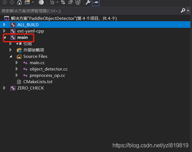Open search options dropdown arrow
The height and width of the screenshot is (152, 192).
188,11
